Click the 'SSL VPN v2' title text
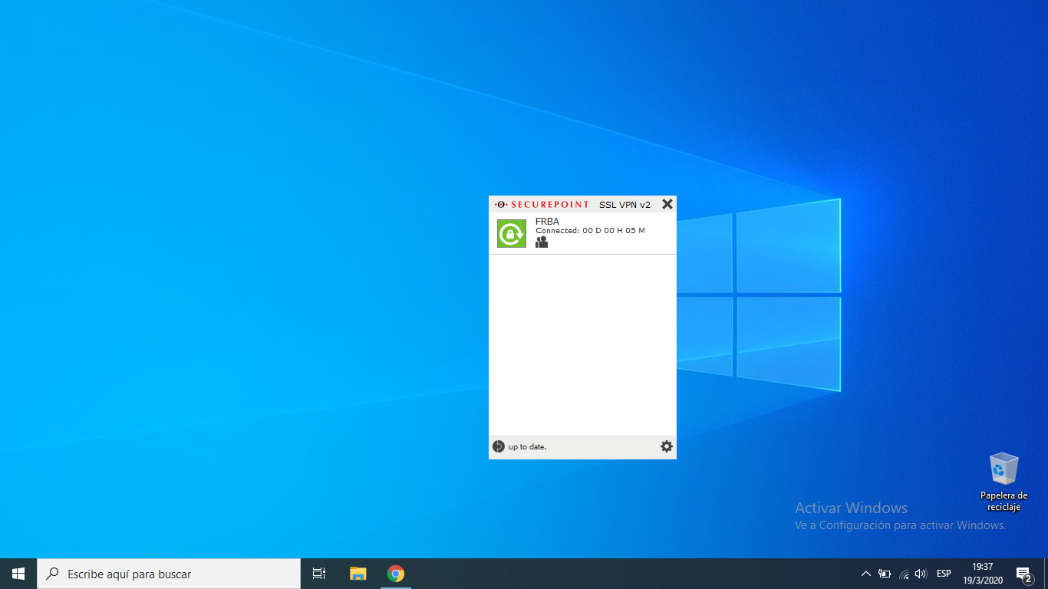Image resolution: width=1048 pixels, height=589 pixels. coord(625,205)
